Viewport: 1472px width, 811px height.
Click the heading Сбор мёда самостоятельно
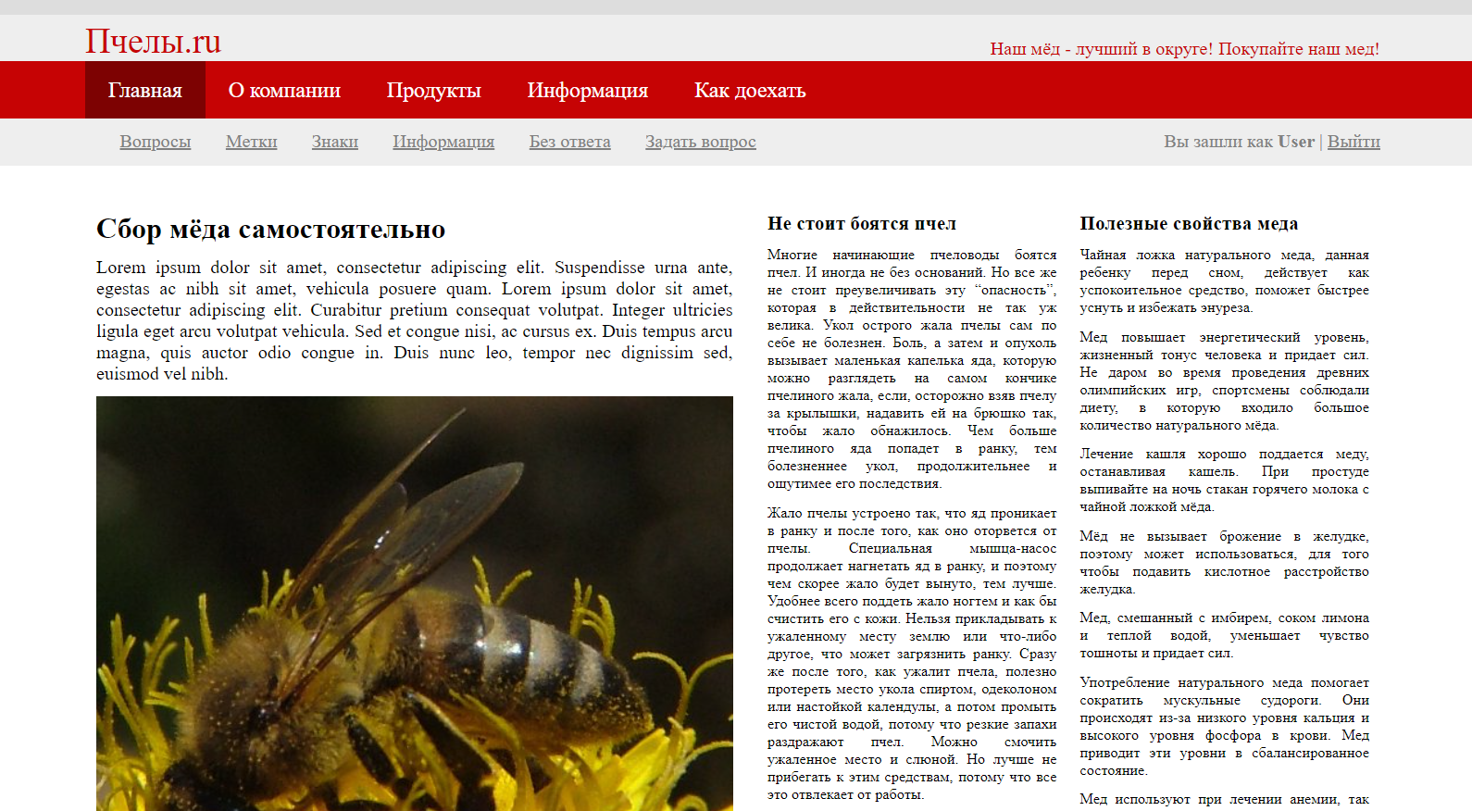270,229
